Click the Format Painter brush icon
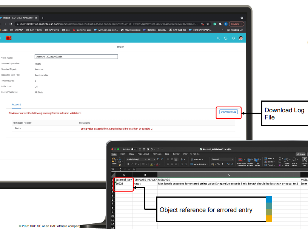 pos(120,165)
